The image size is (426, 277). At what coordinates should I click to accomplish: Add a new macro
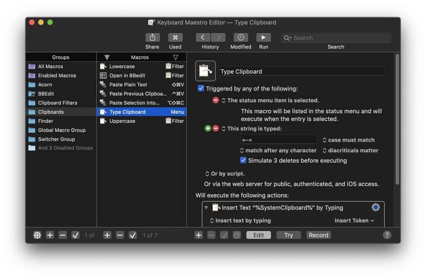click(107, 235)
